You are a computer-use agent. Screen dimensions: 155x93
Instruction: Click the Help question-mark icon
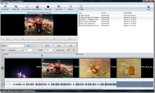click(x=148, y=7)
